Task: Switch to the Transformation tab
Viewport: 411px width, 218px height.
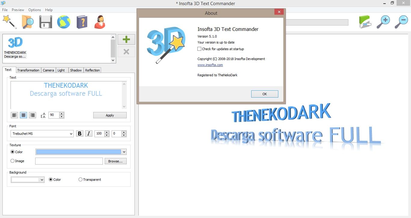Action: pos(28,70)
